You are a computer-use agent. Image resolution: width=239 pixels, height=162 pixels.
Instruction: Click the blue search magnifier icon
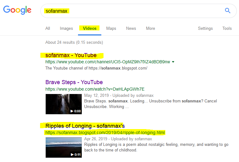point(228,11)
